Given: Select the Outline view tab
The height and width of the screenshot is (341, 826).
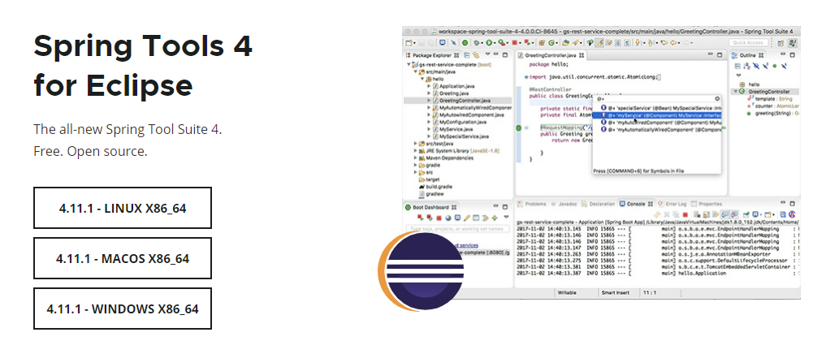Looking at the screenshot, I should click(x=747, y=55).
